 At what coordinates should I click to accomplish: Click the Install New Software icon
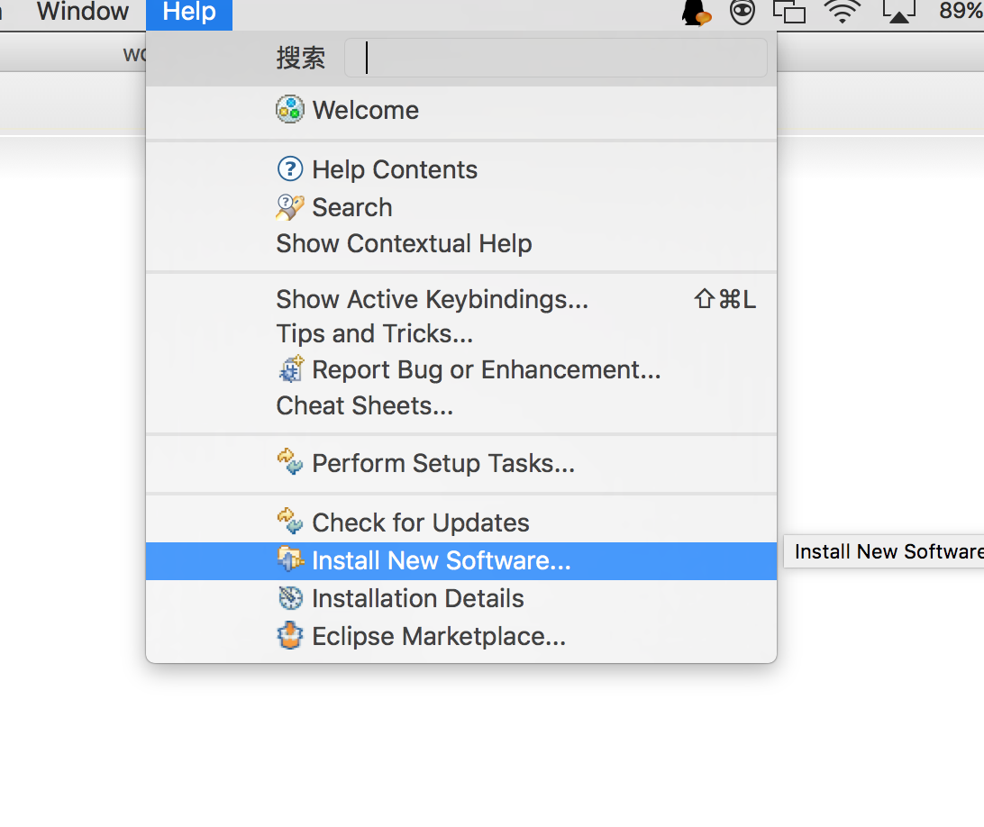click(290, 559)
